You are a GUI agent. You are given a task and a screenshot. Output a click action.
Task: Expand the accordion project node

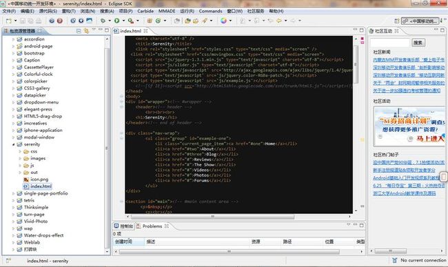[x=13, y=39]
